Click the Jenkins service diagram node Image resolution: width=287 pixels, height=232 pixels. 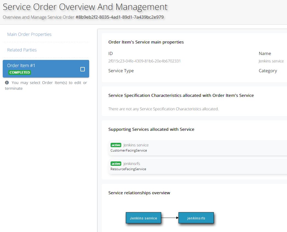coord(143,218)
